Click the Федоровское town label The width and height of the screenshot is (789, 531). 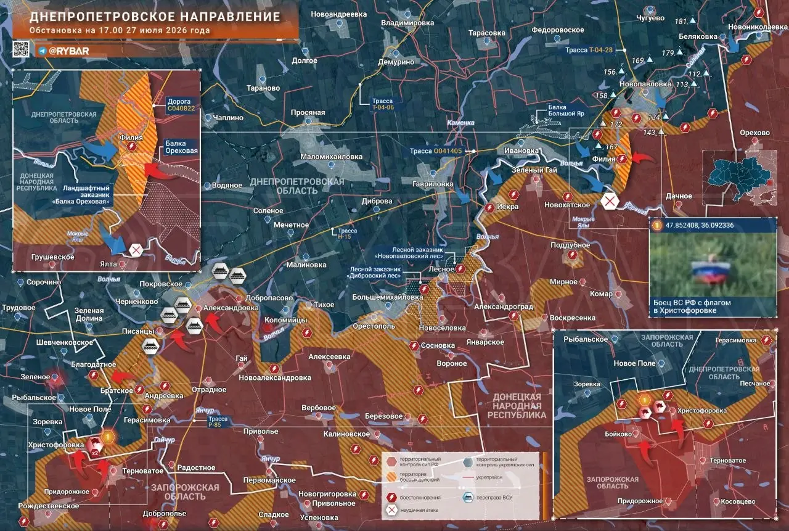(557, 30)
